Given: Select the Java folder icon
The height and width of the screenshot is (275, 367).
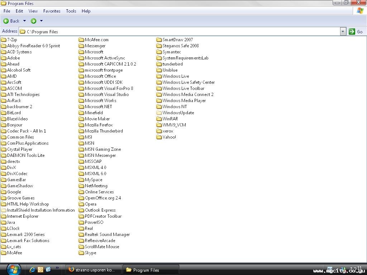Looking at the screenshot, I should (x=4, y=222).
